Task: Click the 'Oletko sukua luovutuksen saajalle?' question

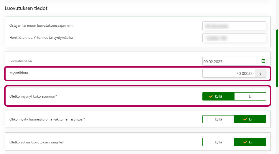Action: coord(37,142)
